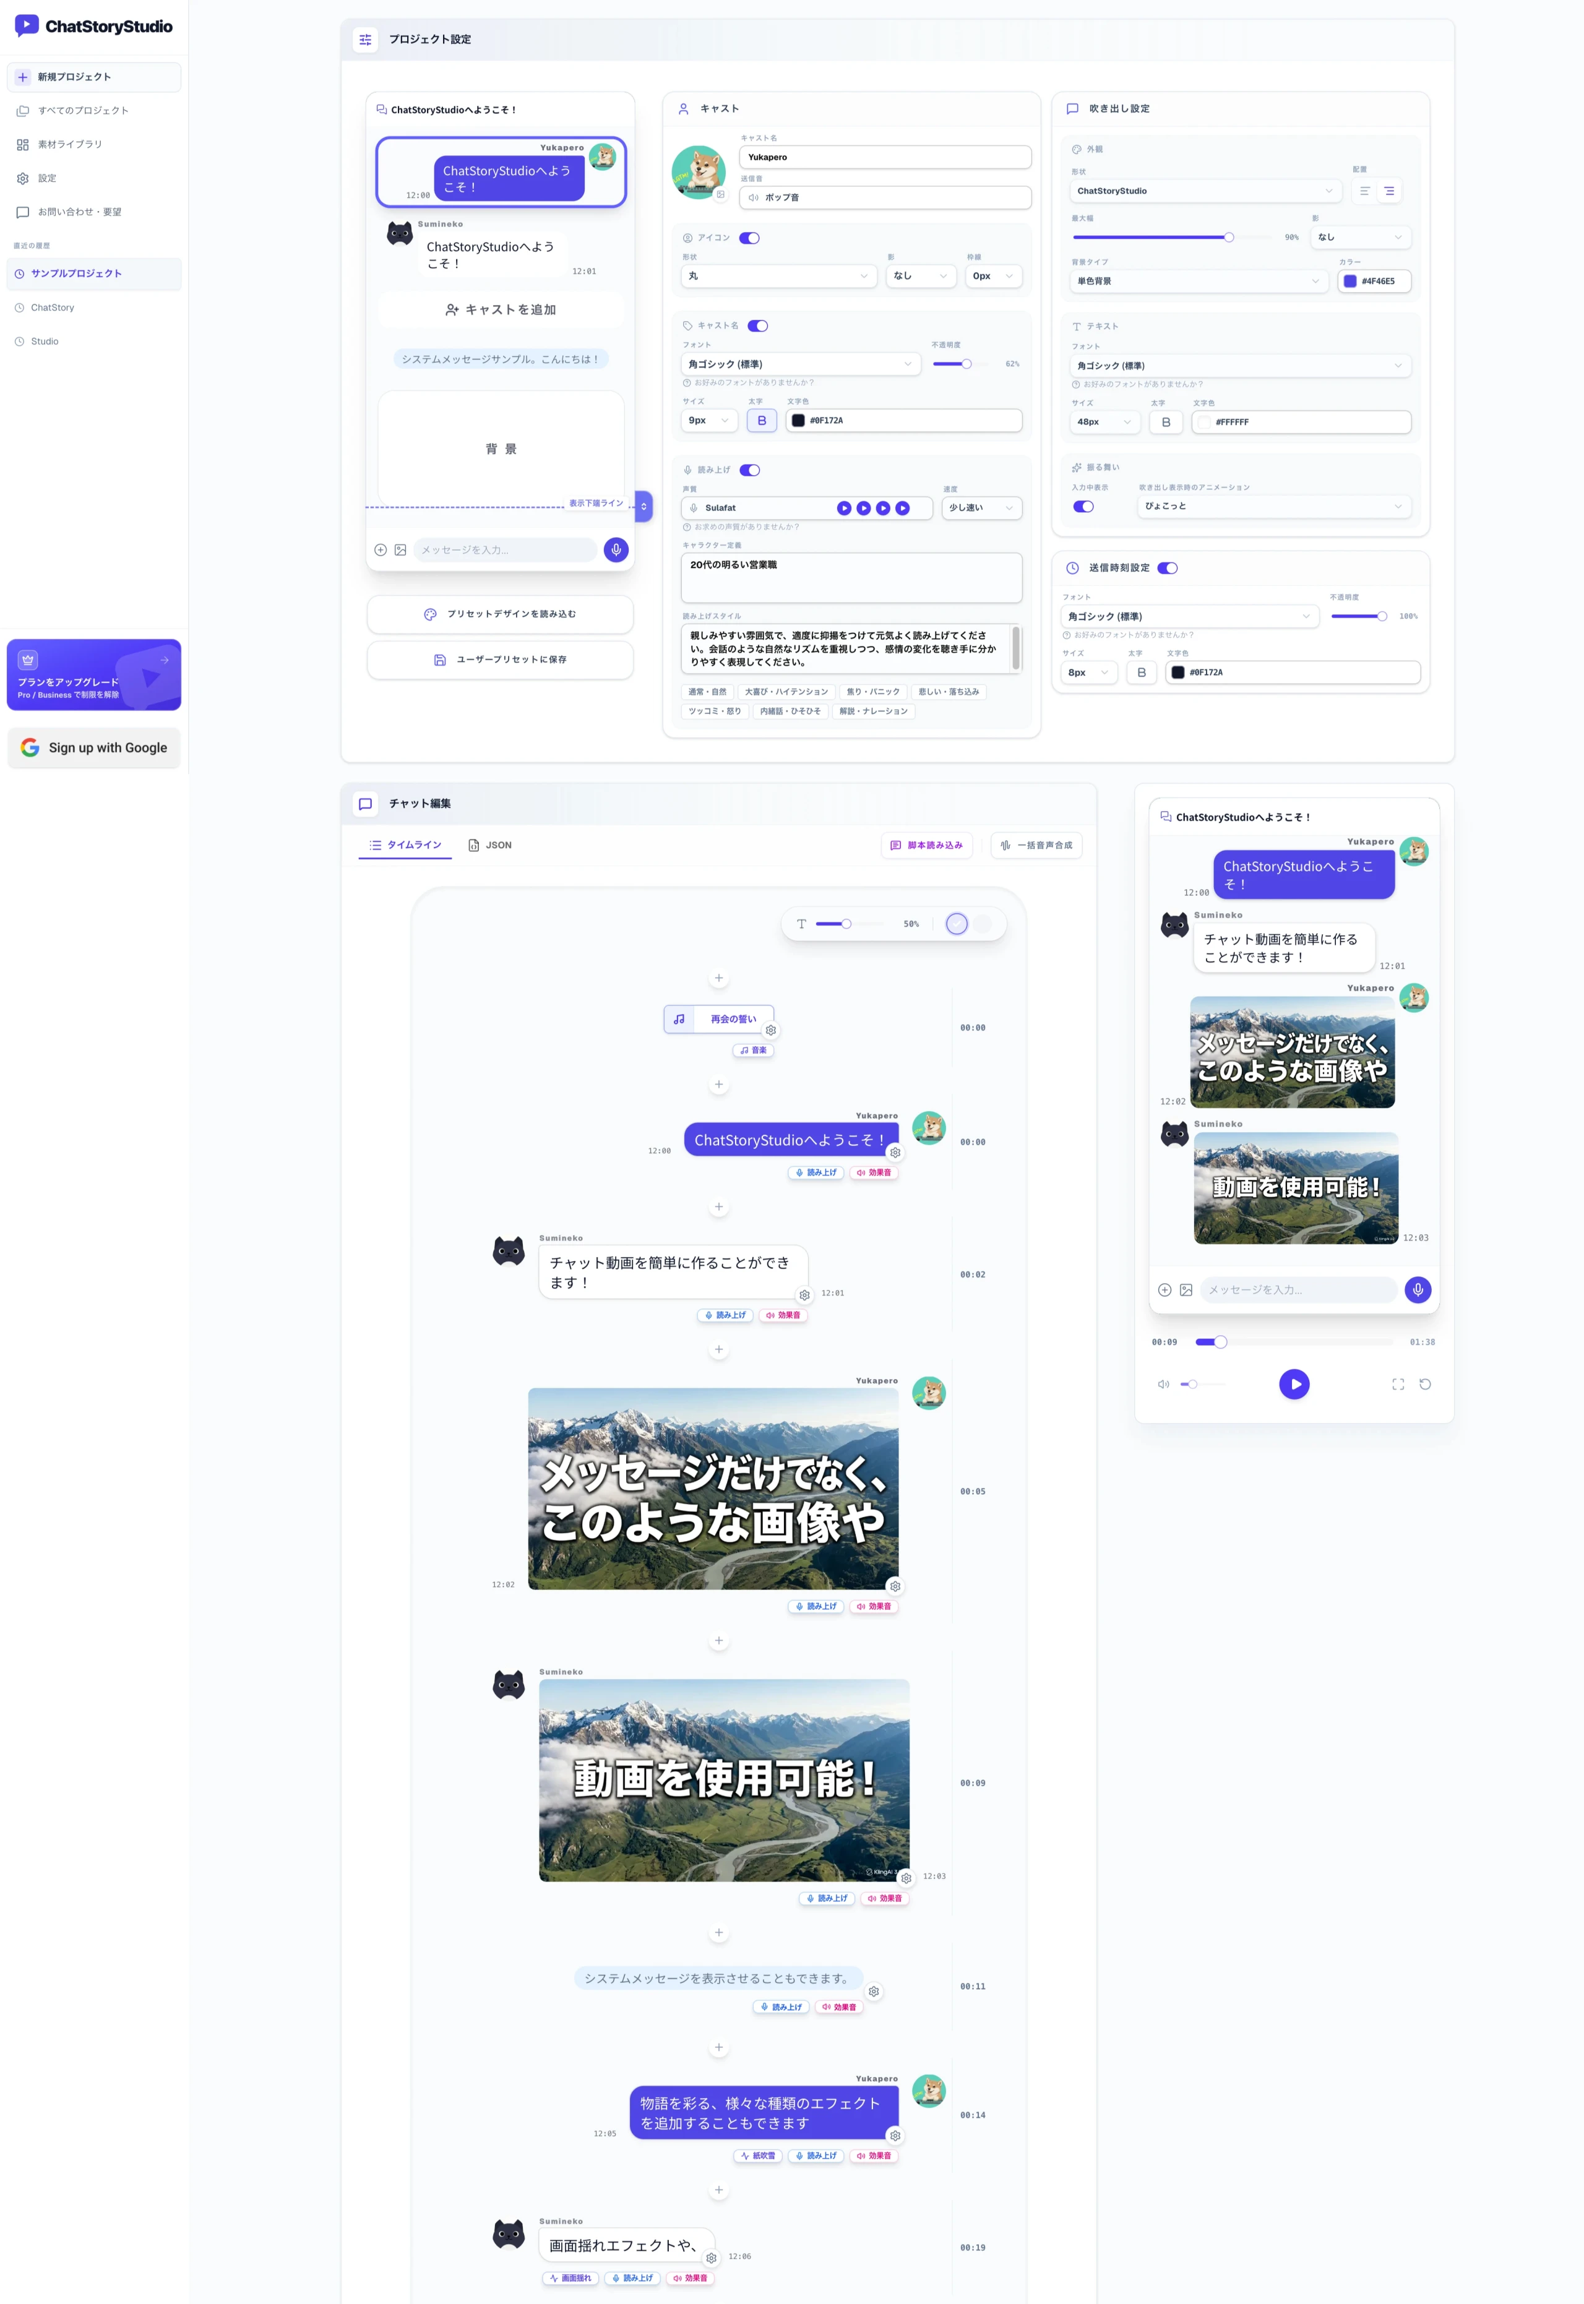Viewport: 1584px width, 2304px height.
Task: Toggle bold B for the cast name font
Action: (762, 421)
